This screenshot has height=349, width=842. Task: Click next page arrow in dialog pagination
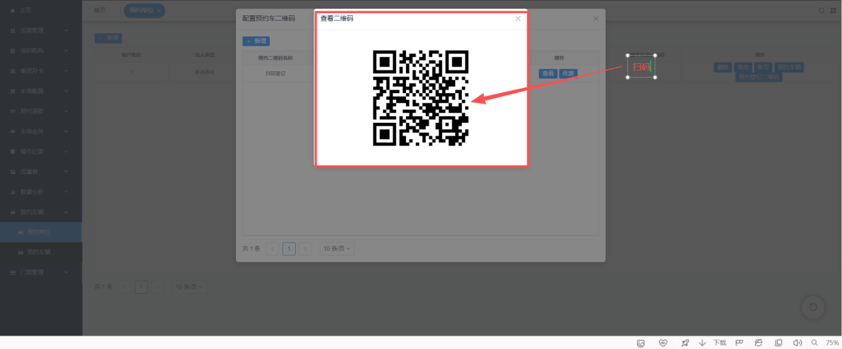click(305, 249)
